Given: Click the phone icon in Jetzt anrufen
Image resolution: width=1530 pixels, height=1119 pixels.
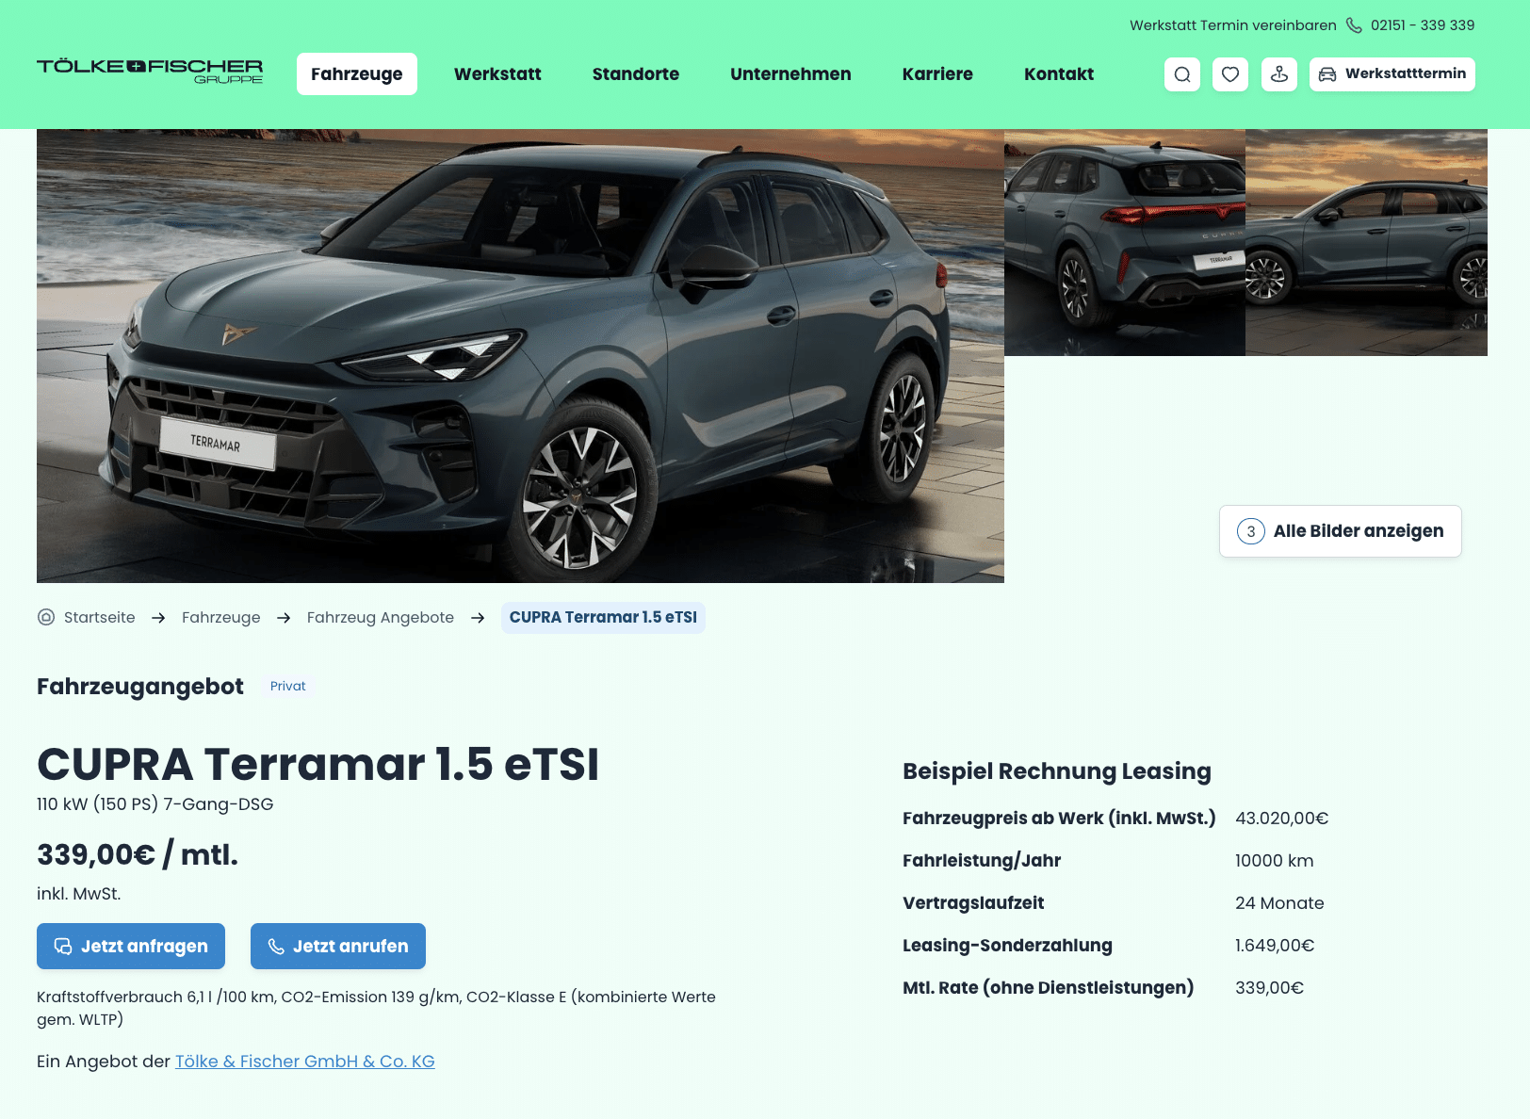Looking at the screenshot, I should [x=276, y=947].
